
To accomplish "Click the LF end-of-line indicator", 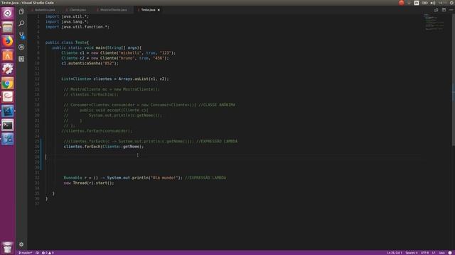I will tap(434, 253).
